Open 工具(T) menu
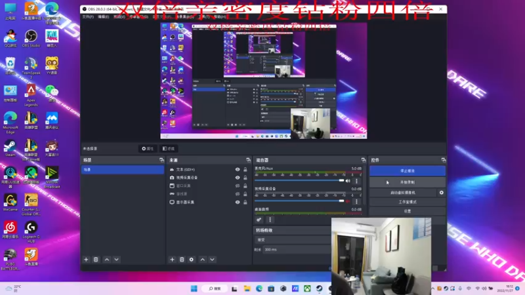This screenshot has width=525, height=295. tap(203, 17)
